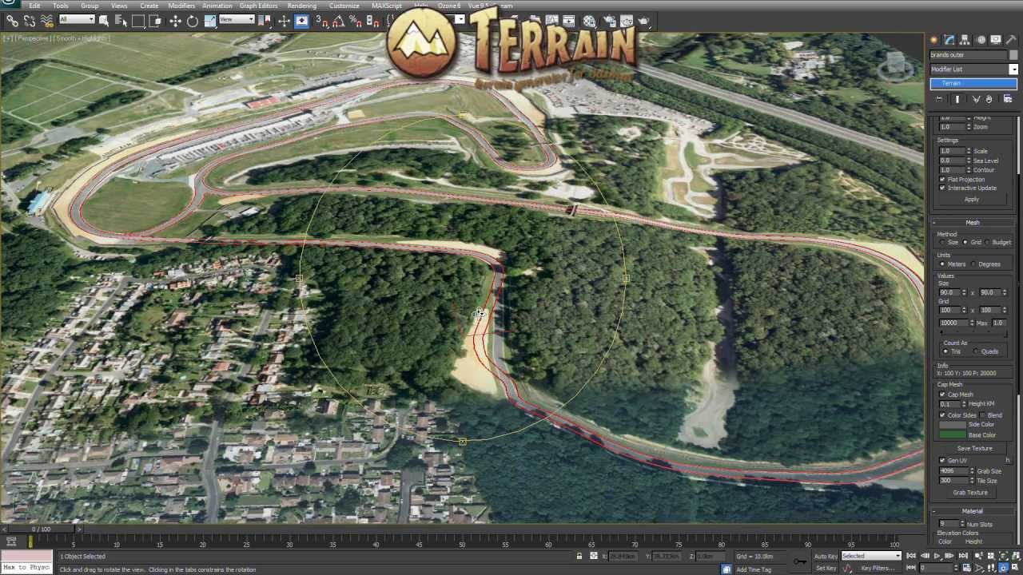
Task: Toggle the Gen UV checkbox
Action: click(941, 460)
